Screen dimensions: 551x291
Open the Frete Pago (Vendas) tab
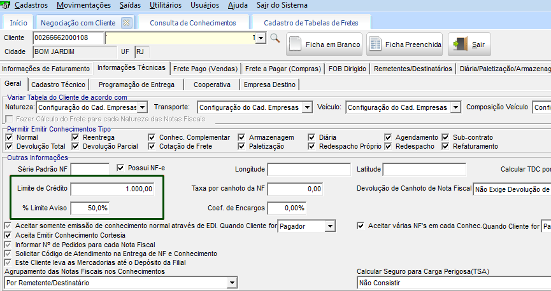click(206, 69)
